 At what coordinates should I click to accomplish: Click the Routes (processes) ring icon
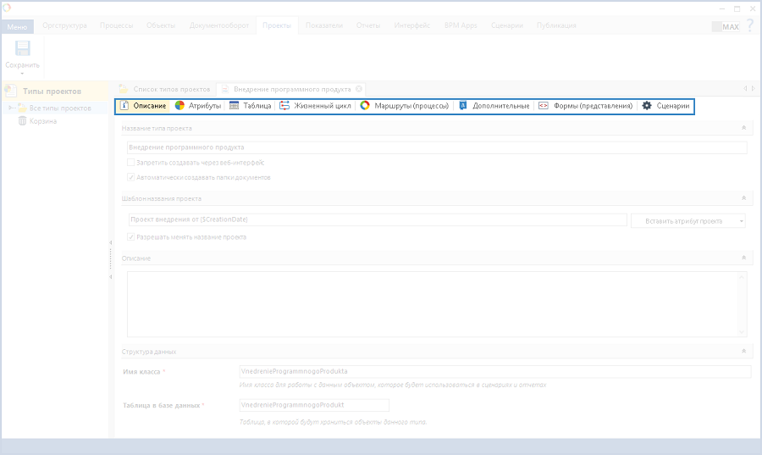(x=365, y=106)
